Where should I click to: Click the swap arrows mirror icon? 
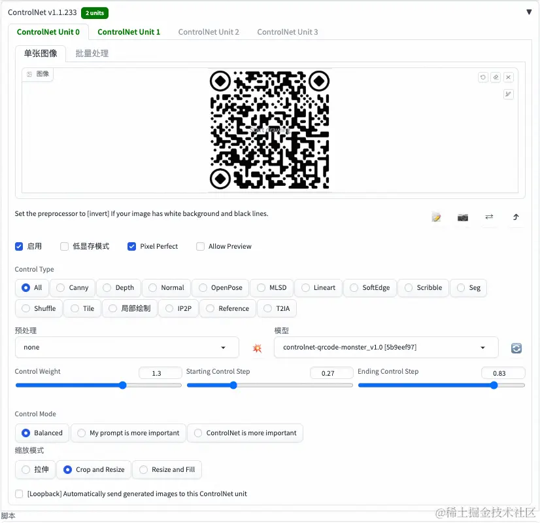click(x=489, y=217)
